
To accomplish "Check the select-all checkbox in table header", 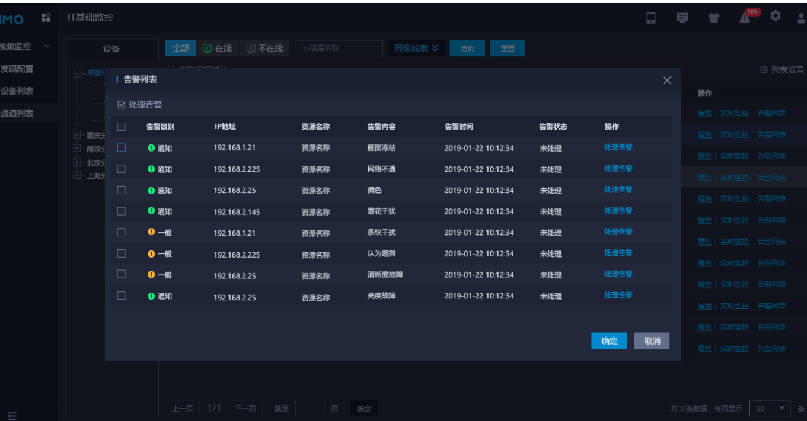I will [x=122, y=127].
